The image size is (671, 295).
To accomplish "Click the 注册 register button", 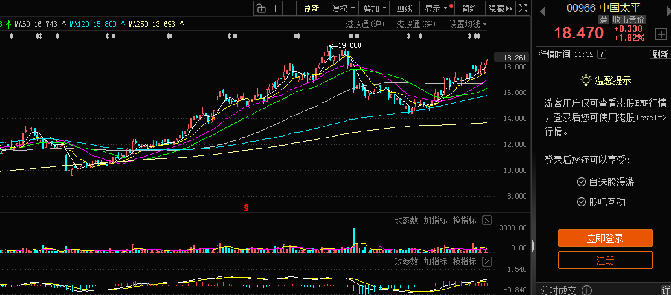I will (x=605, y=260).
